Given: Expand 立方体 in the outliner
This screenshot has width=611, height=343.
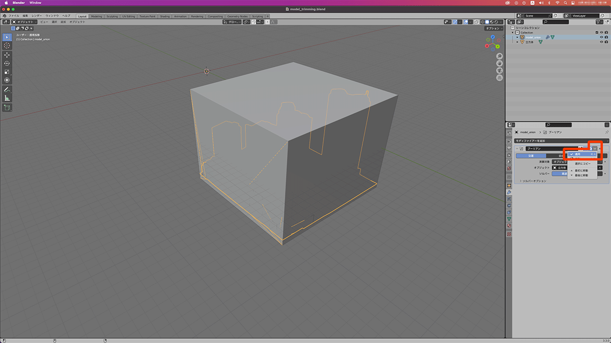Looking at the screenshot, I should tap(517, 42).
